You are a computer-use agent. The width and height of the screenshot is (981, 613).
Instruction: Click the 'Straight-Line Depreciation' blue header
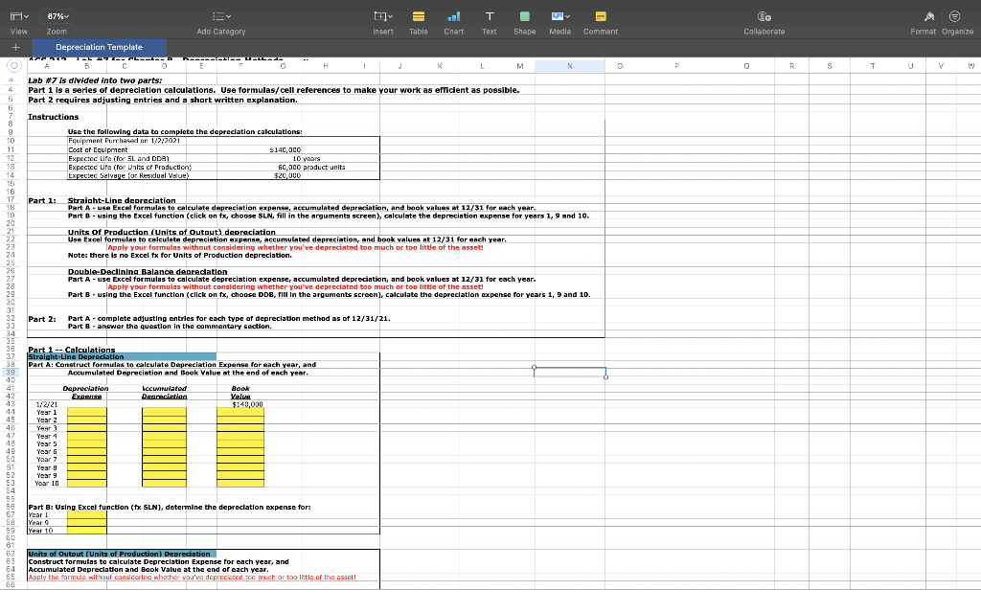pyautogui.click(x=122, y=356)
